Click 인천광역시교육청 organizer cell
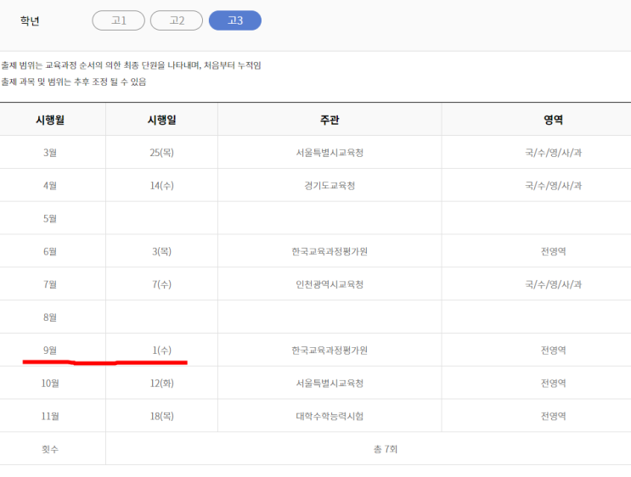Screen dimensions: 631x477 click(330, 284)
